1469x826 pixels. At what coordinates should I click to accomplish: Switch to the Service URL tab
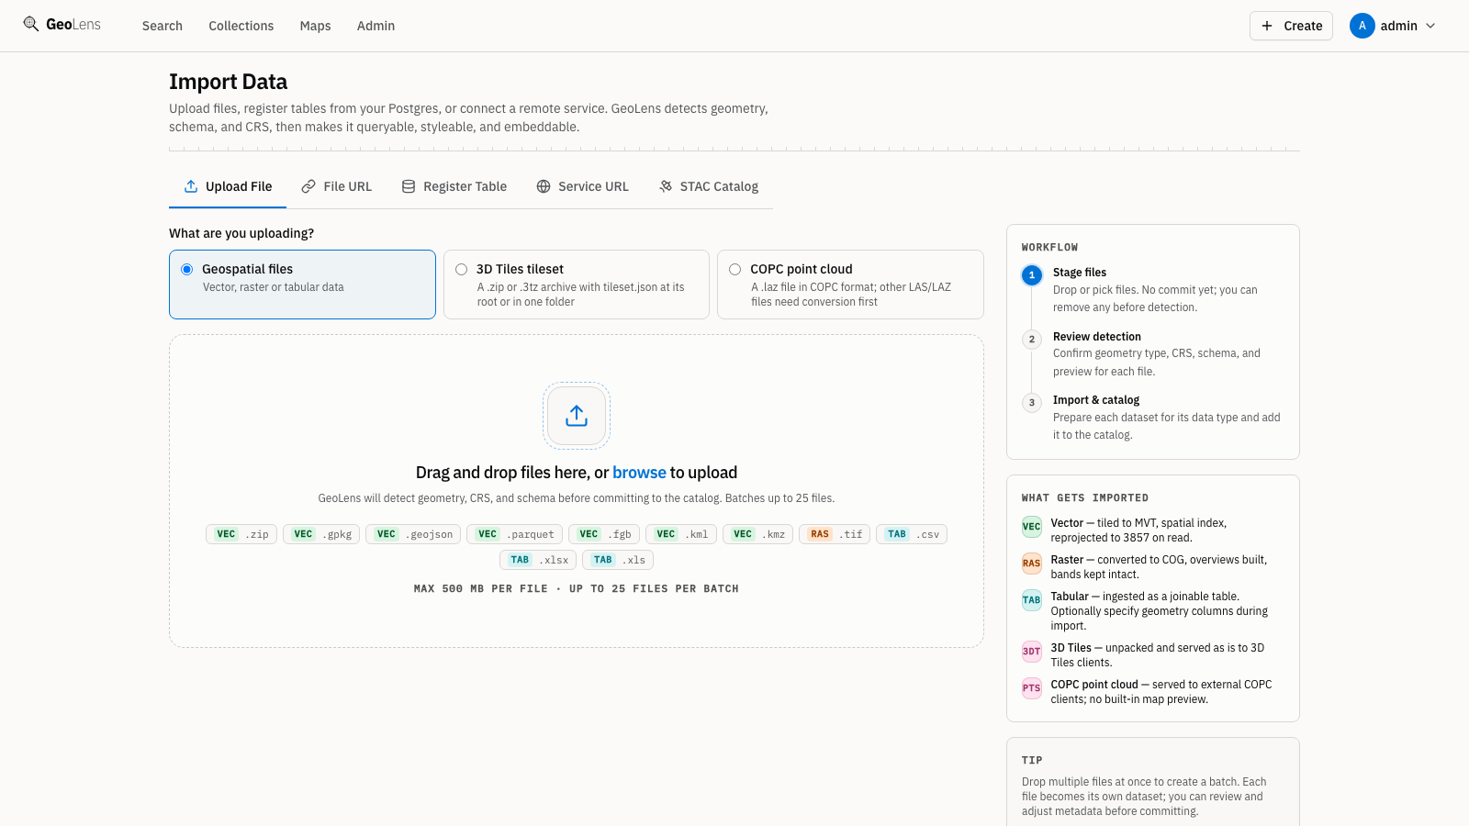583,186
